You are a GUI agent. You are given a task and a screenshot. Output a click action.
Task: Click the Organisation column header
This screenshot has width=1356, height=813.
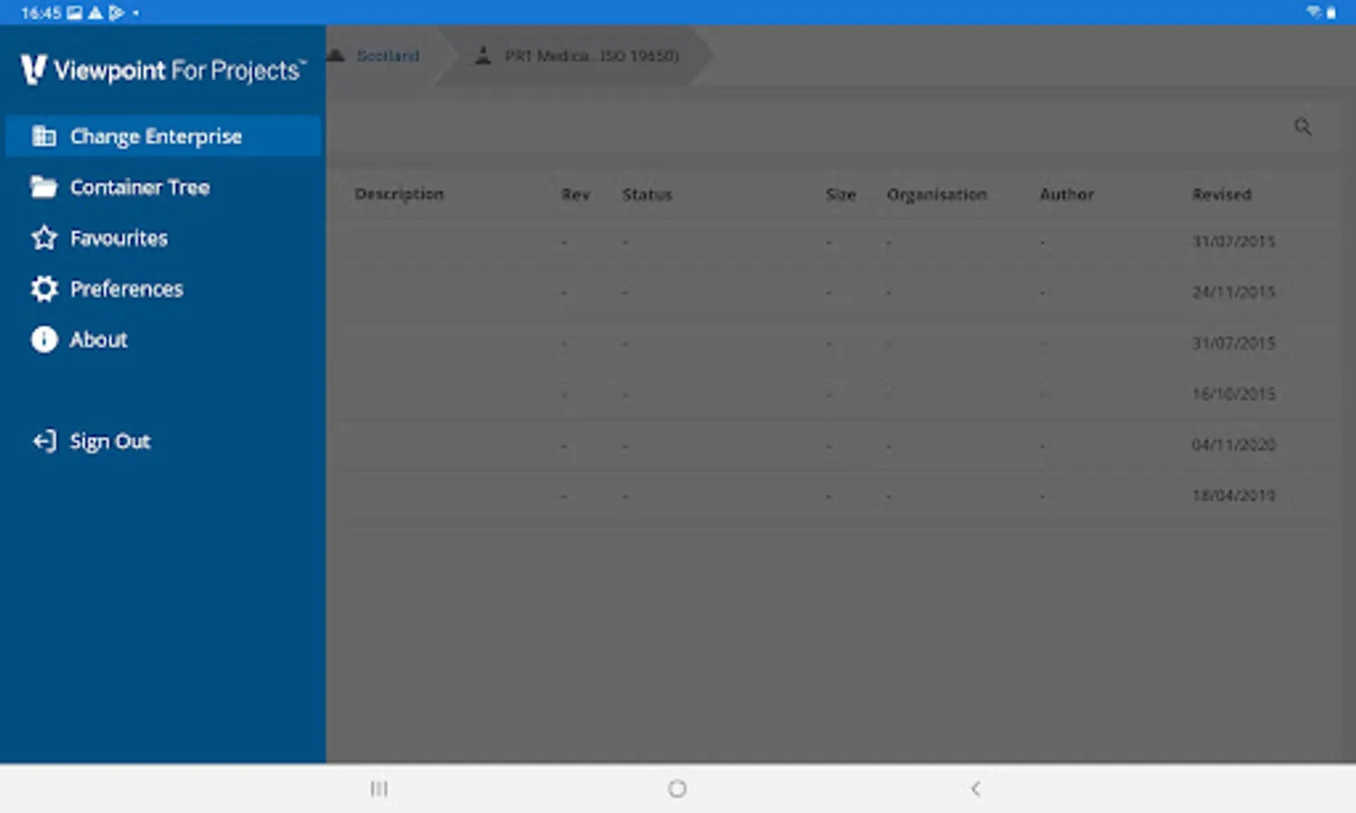coord(937,194)
